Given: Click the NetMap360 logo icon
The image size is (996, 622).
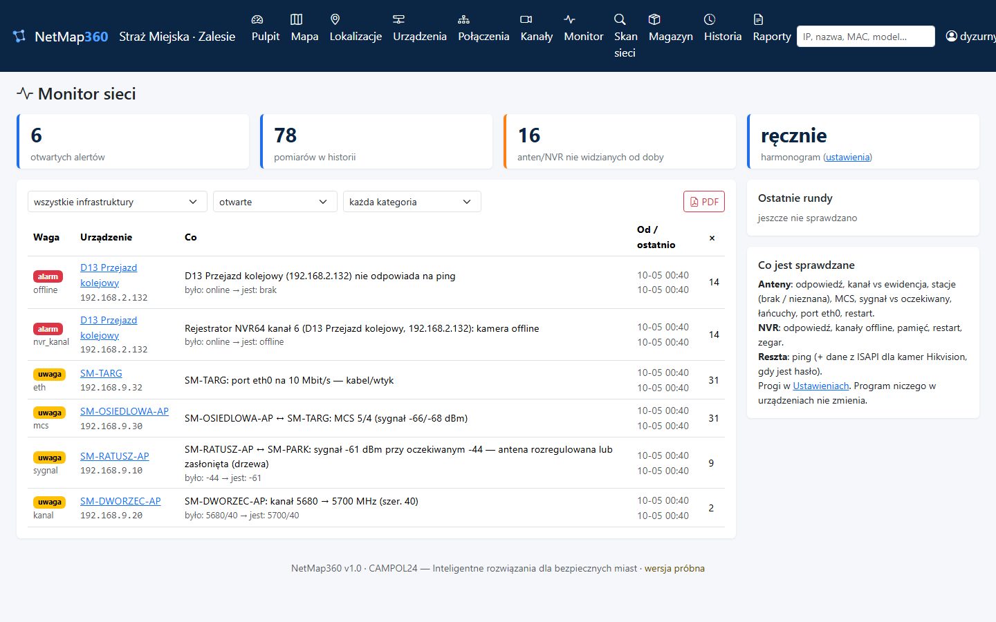Looking at the screenshot, I should (x=19, y=36).
